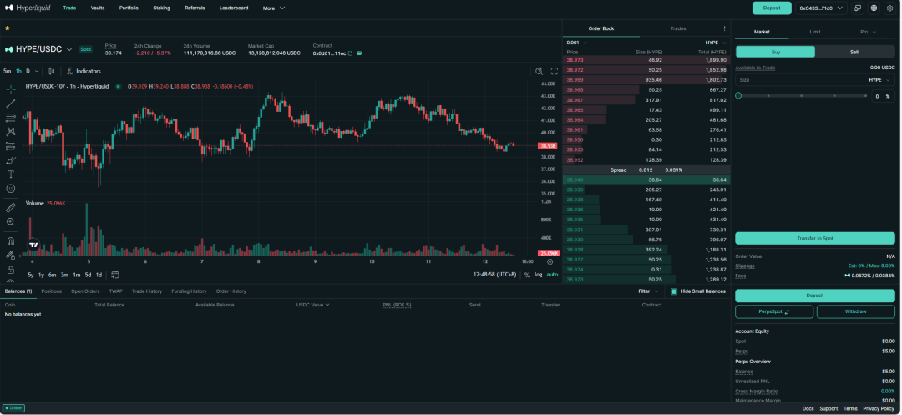Open the balances Filter dropdown

pos(648,291)
